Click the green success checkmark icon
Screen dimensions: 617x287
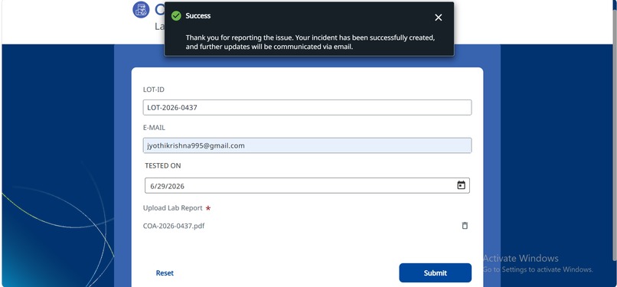coord(176,16)
